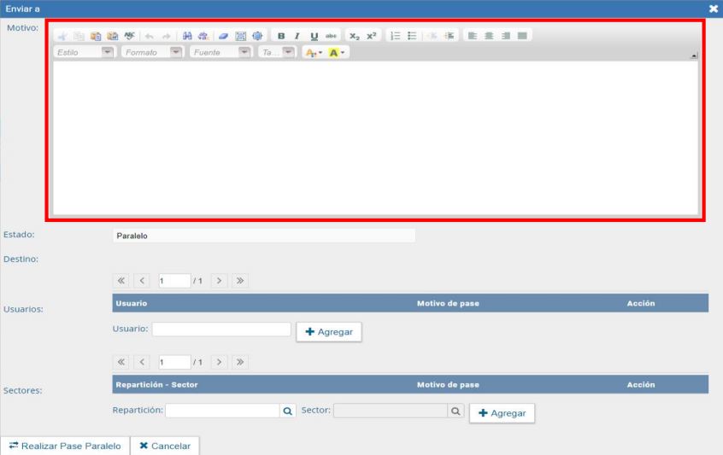This screenshot has height=455, width=723.
Task: Align text to the left
Action: 473,36
